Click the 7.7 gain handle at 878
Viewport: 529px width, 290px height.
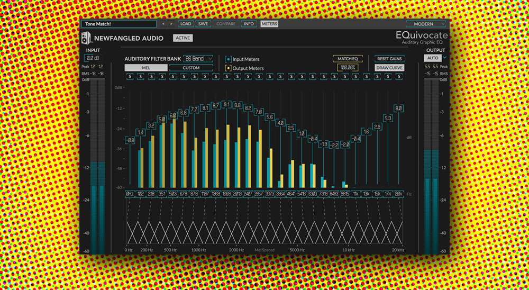coord(194,110)
